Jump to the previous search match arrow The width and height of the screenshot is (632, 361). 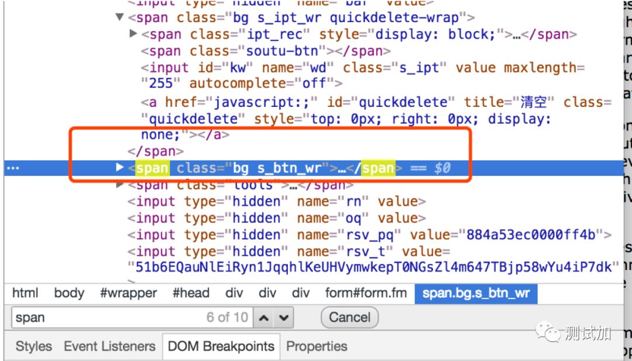click(263, 318)
